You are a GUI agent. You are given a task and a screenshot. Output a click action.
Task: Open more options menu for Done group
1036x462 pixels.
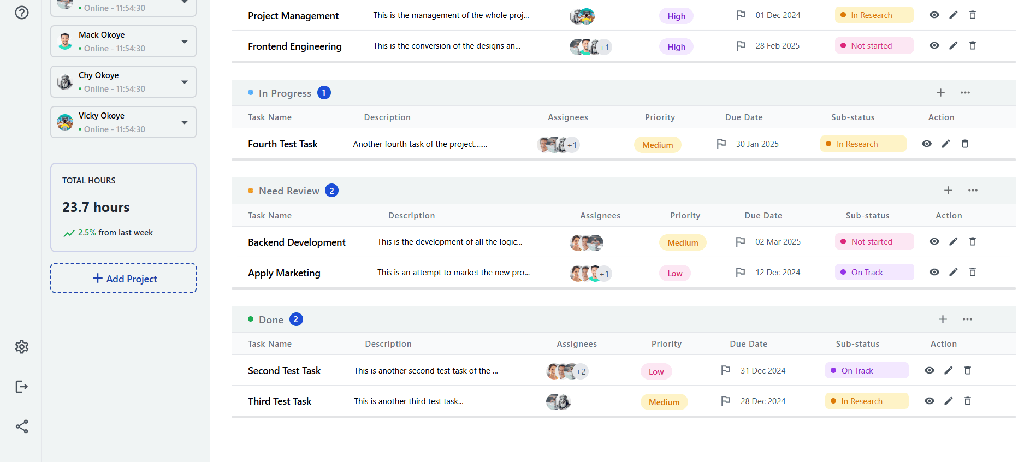point(967,319)
